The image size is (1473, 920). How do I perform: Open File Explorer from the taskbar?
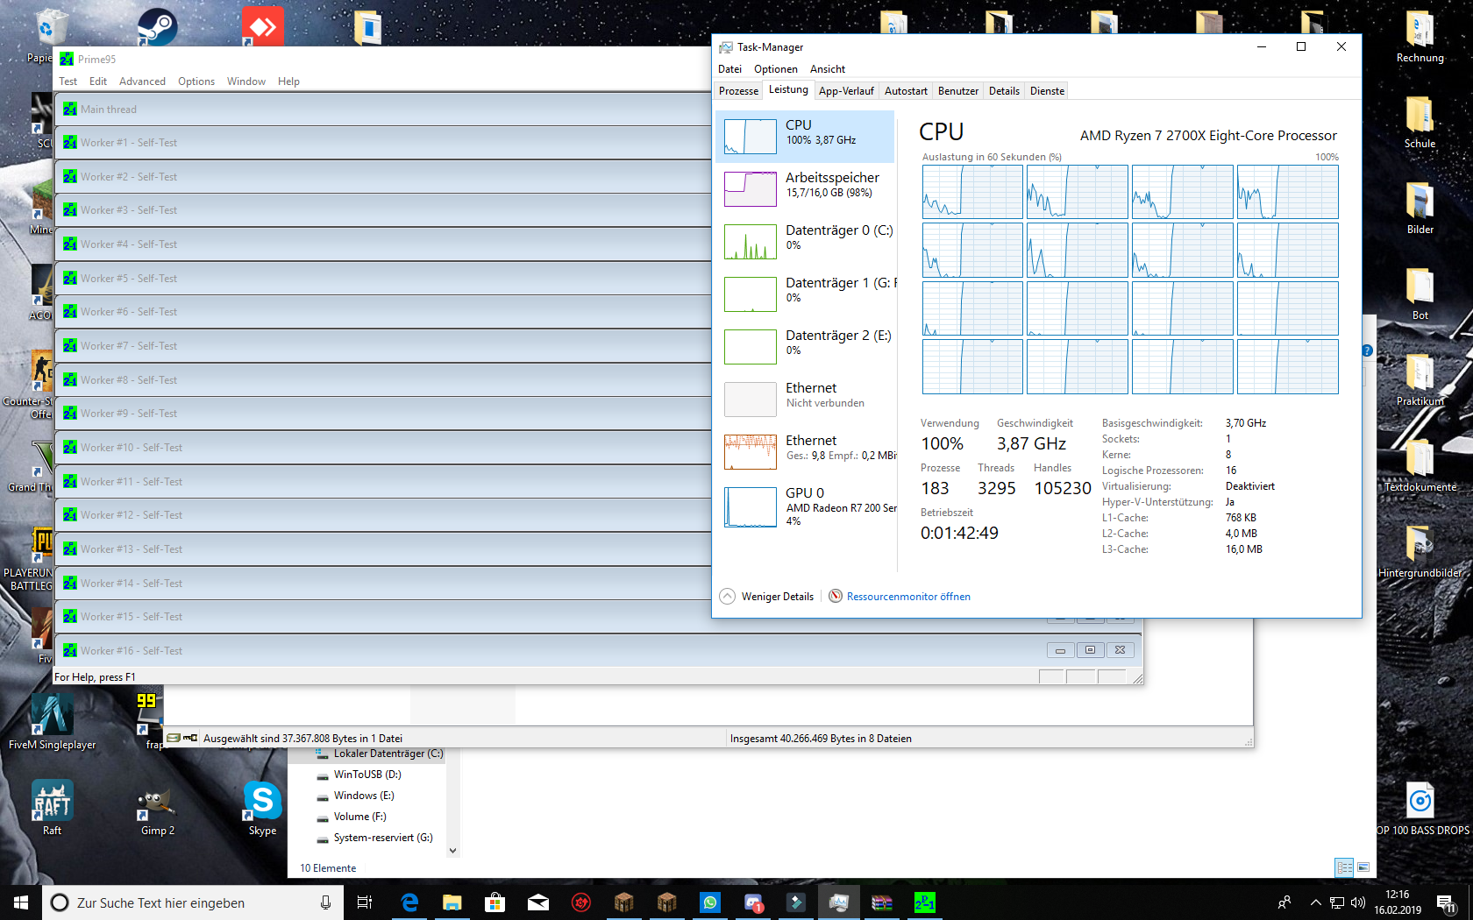452,902
